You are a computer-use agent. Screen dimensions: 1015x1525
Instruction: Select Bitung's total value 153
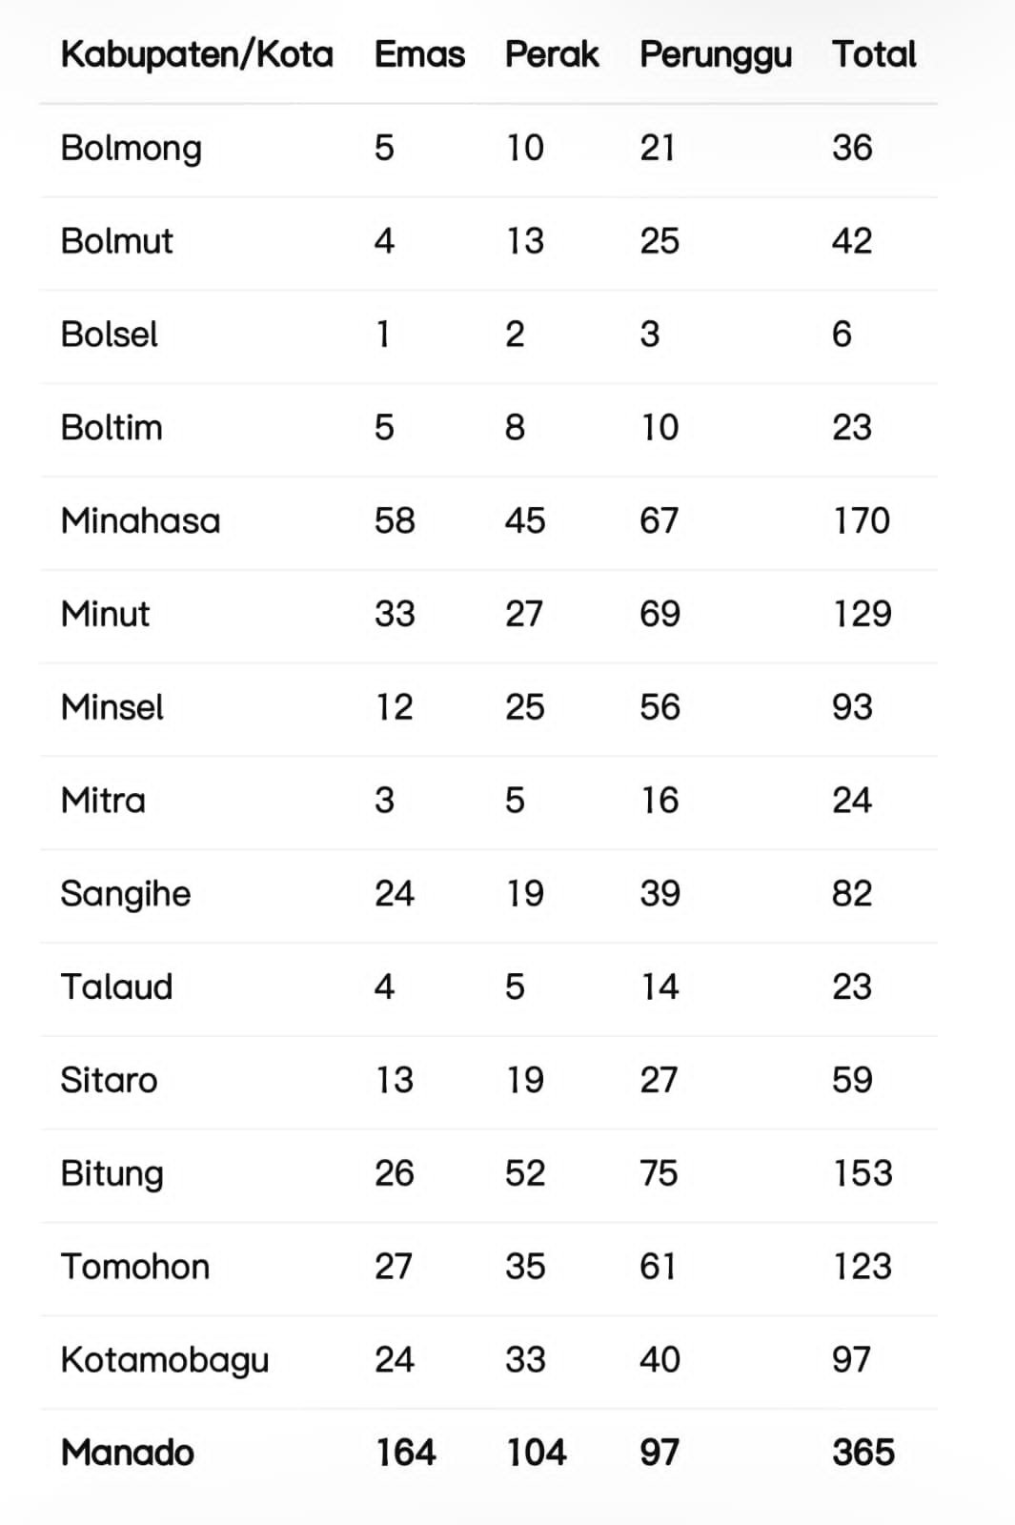pos(863,1173)
